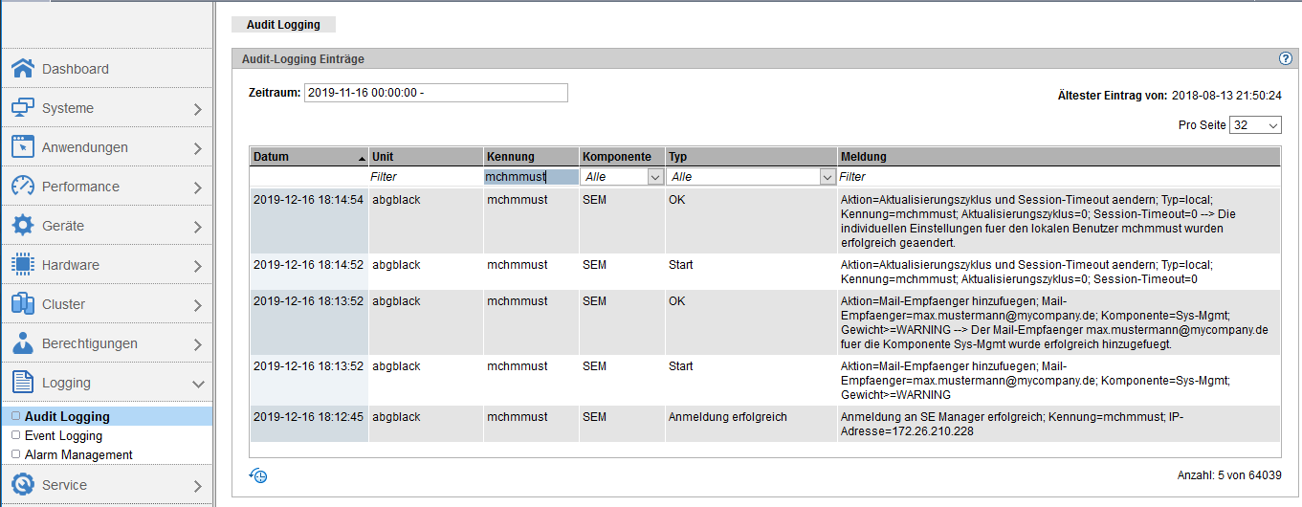The height and width of the screenshot is (507, 1302).
Task: Click the refresh clock icon below table
Action: 257,475
